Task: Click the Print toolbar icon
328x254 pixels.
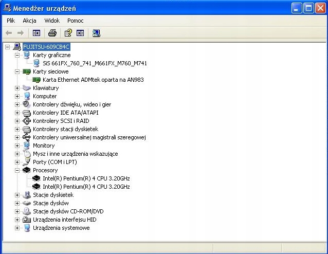Action: (52, 33)
